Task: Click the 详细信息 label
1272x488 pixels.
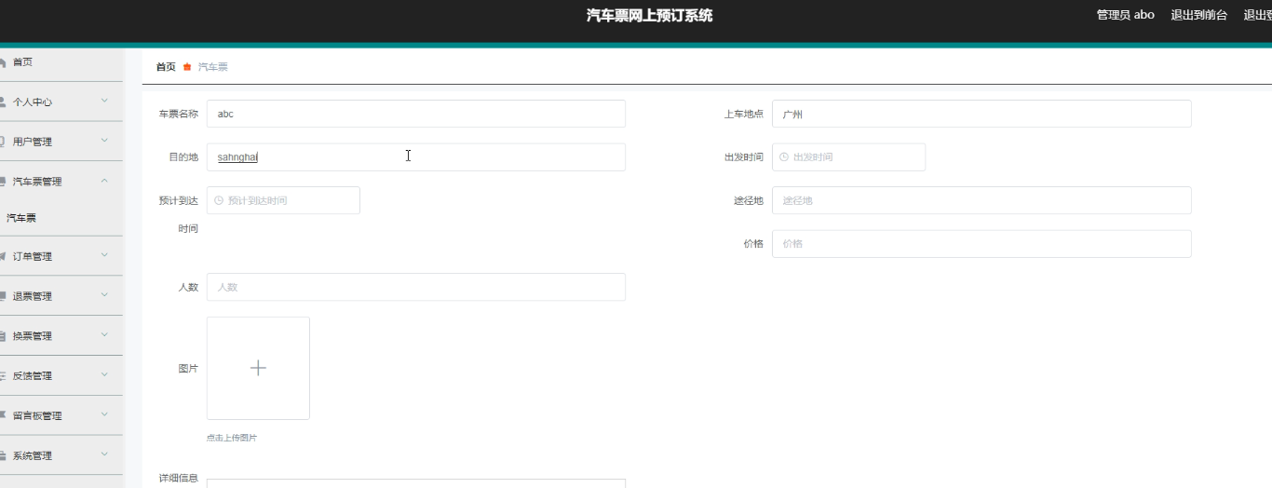Action: (x=179, y=479)
